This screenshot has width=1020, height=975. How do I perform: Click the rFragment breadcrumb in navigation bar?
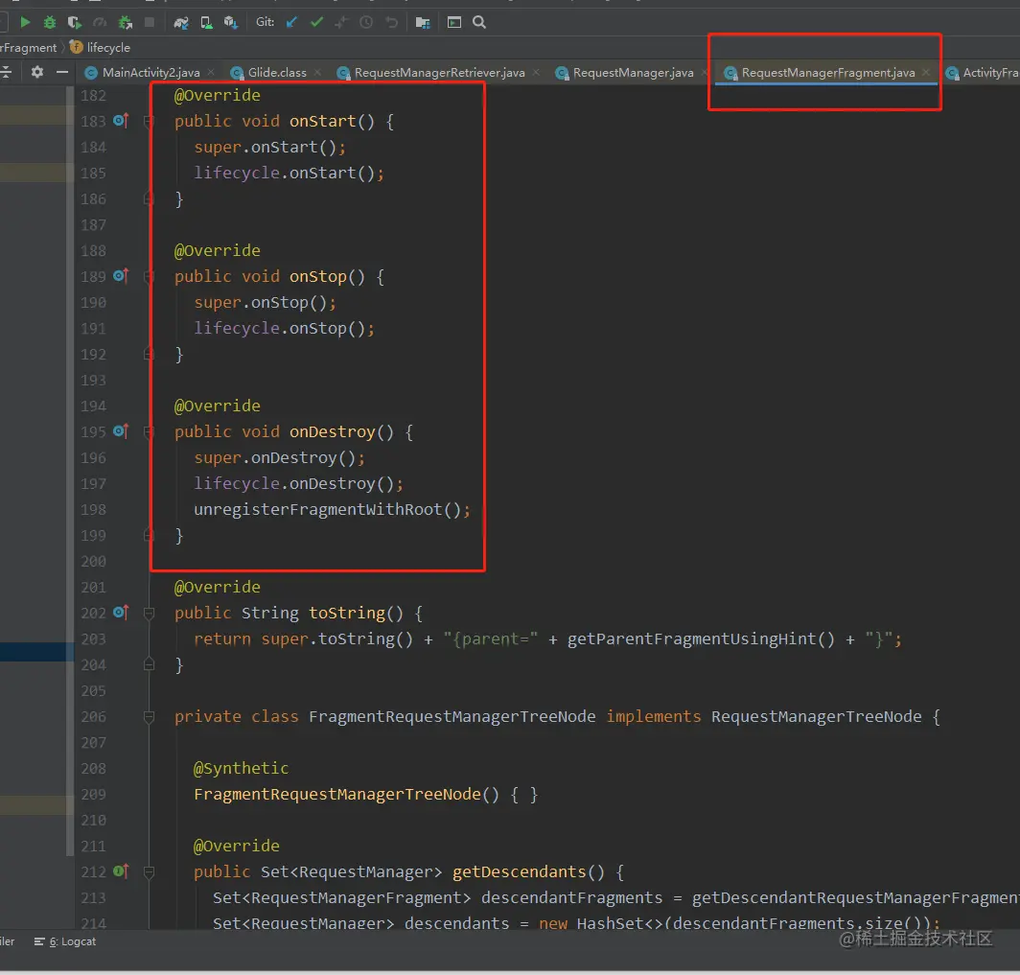[x=28, y=48]
